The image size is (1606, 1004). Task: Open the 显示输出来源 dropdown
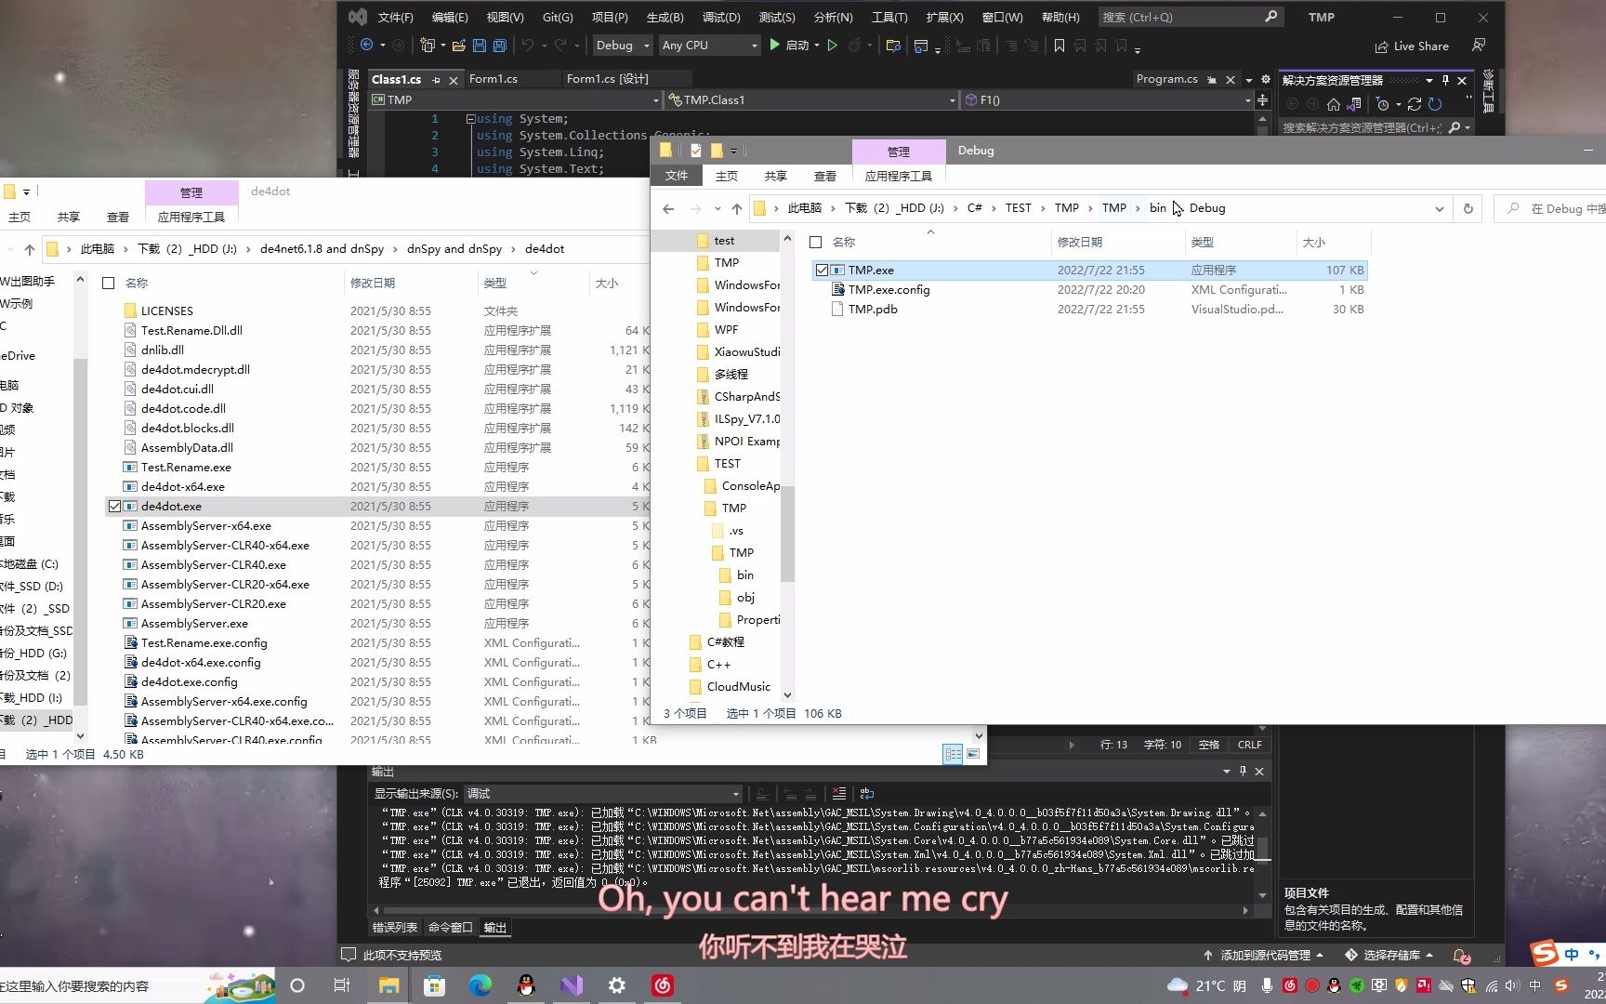click(733, 793)
